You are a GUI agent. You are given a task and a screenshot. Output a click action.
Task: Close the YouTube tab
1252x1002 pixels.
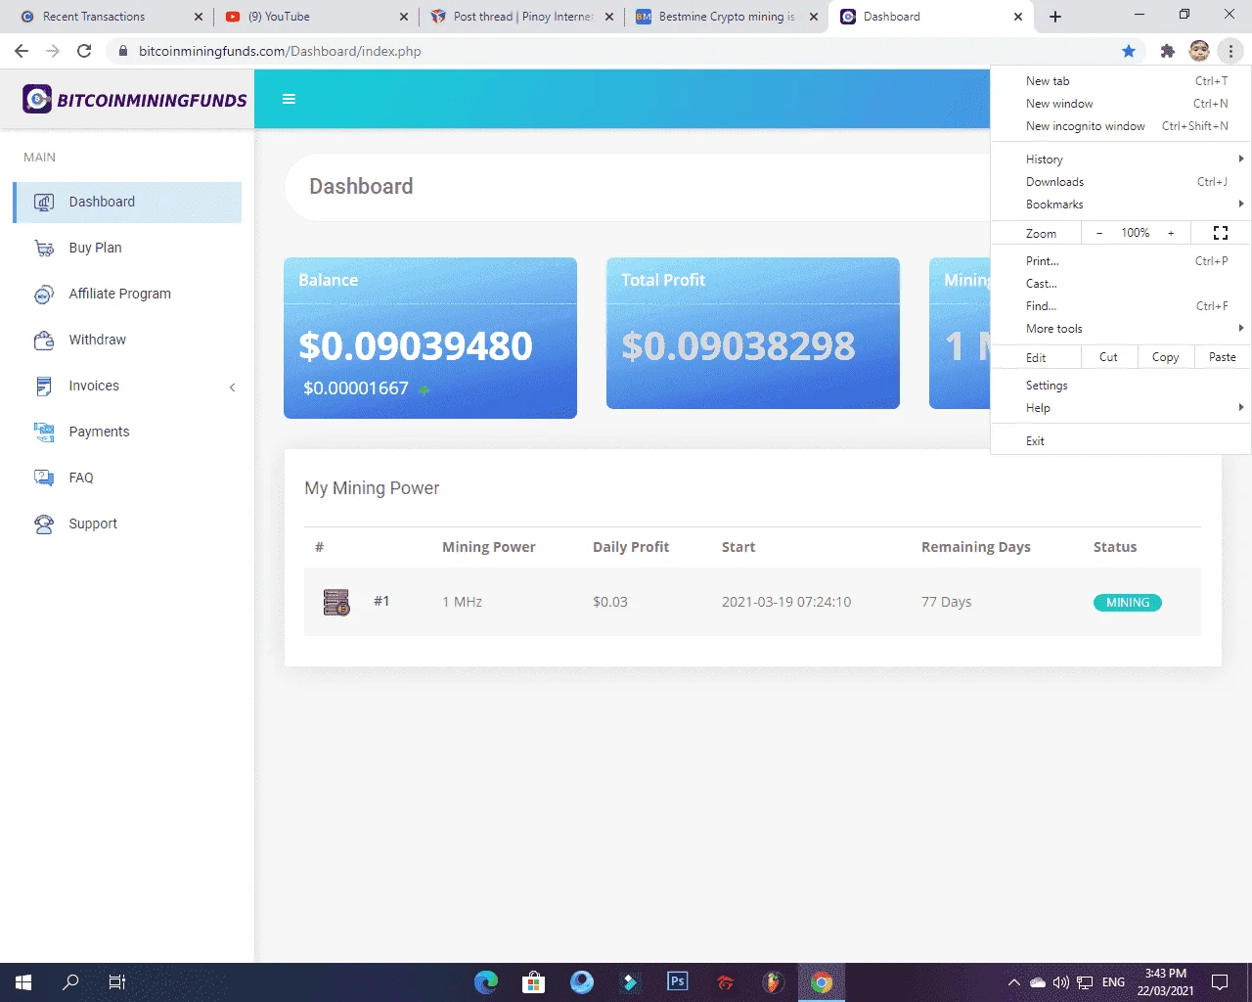(404, 17)
